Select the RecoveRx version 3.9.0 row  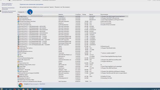(73, 60)
